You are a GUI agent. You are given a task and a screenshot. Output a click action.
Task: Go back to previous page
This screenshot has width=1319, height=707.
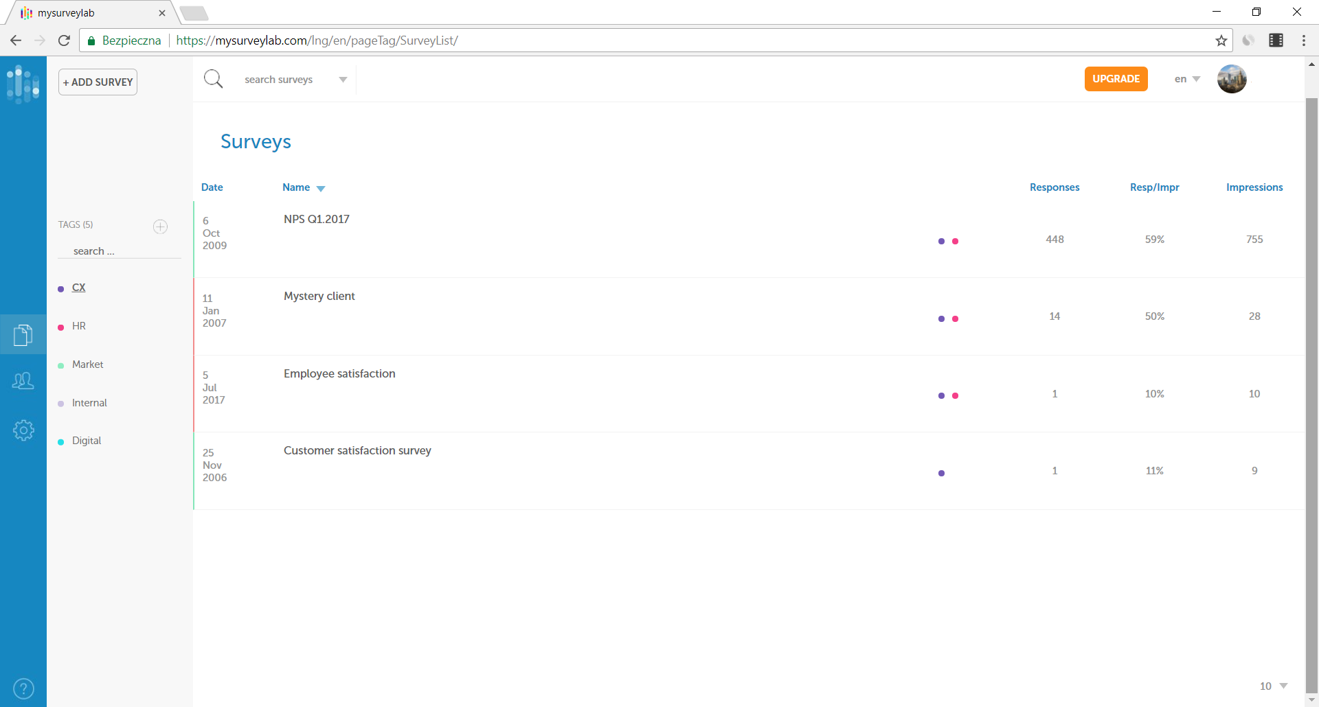coord(16,40)
